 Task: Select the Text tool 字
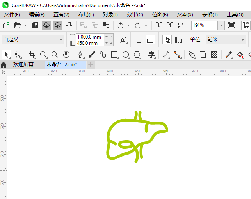pyautogui.click(x=151, y=55)
